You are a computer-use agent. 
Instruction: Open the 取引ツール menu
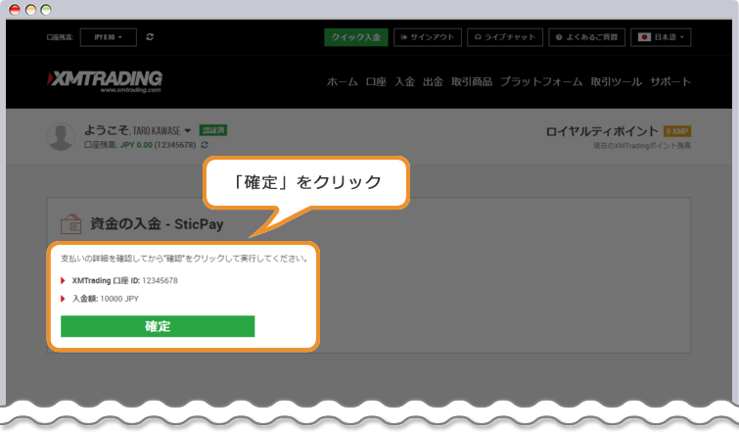click(x=617, y=81)
